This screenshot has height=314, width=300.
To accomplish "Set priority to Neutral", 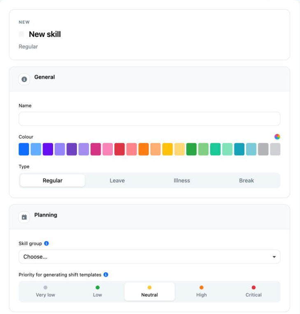I will pyautogui.click(x=149, y=291).
